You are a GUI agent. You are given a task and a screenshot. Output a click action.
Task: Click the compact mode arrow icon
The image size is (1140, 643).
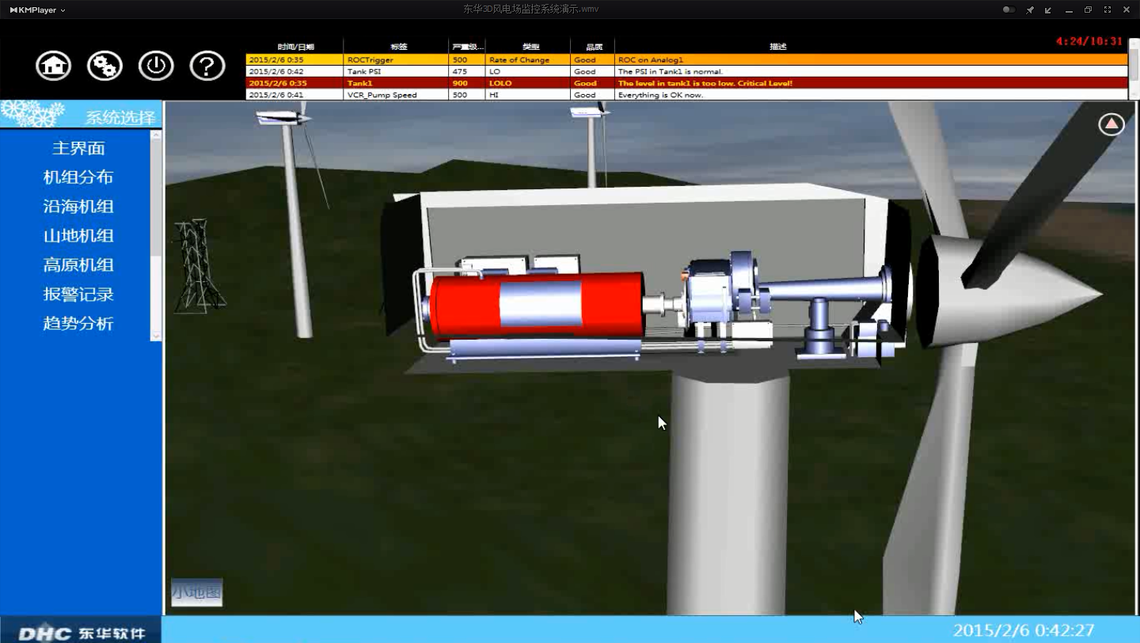(x=1048, y=10)
